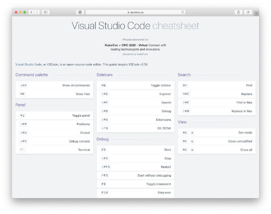Click the privacy report shield icon
The image size is (271, 214).
pos(80,12)
